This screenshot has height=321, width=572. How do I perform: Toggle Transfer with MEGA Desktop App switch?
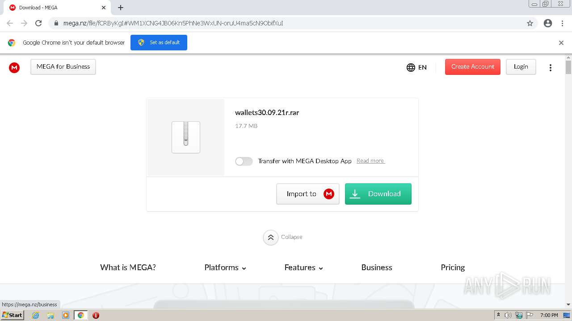pyautogui.click(x=244, y=161)
